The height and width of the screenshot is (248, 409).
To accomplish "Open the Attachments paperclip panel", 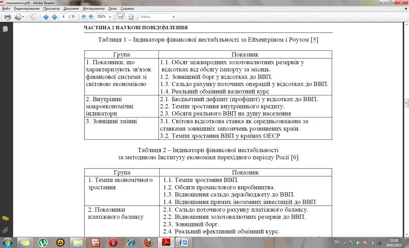I will 5,230.
